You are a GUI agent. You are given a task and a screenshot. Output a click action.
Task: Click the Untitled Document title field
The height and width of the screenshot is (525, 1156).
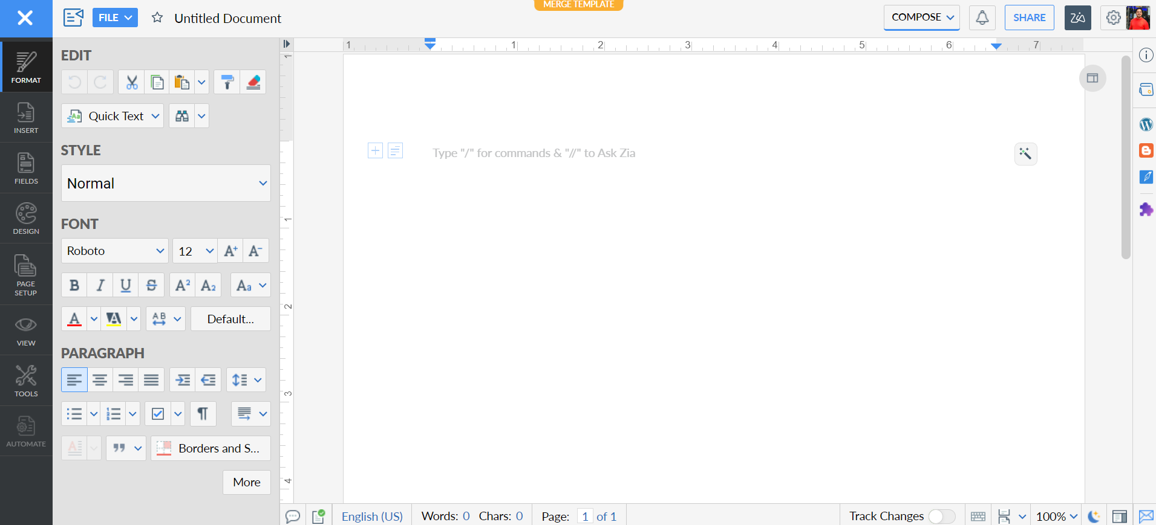(227, 18)
